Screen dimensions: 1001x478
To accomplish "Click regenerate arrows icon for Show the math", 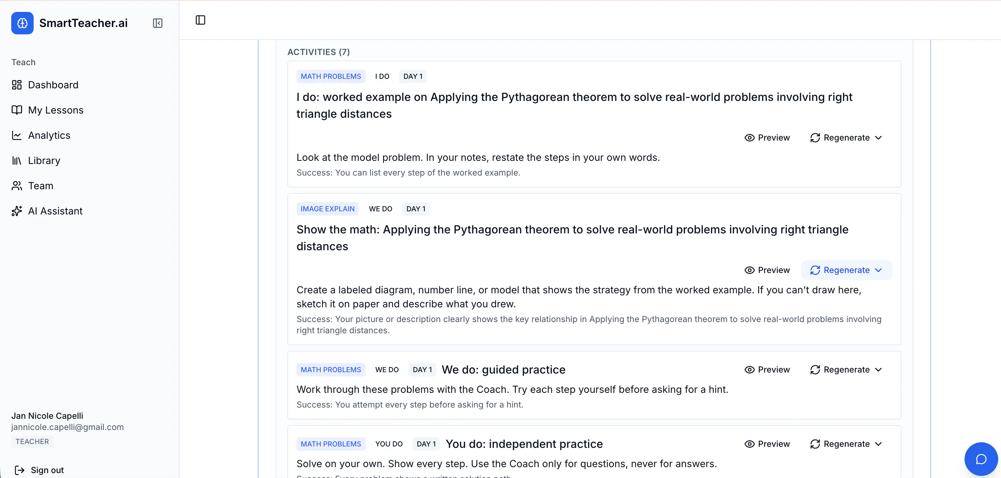I will tap(815, 270).
